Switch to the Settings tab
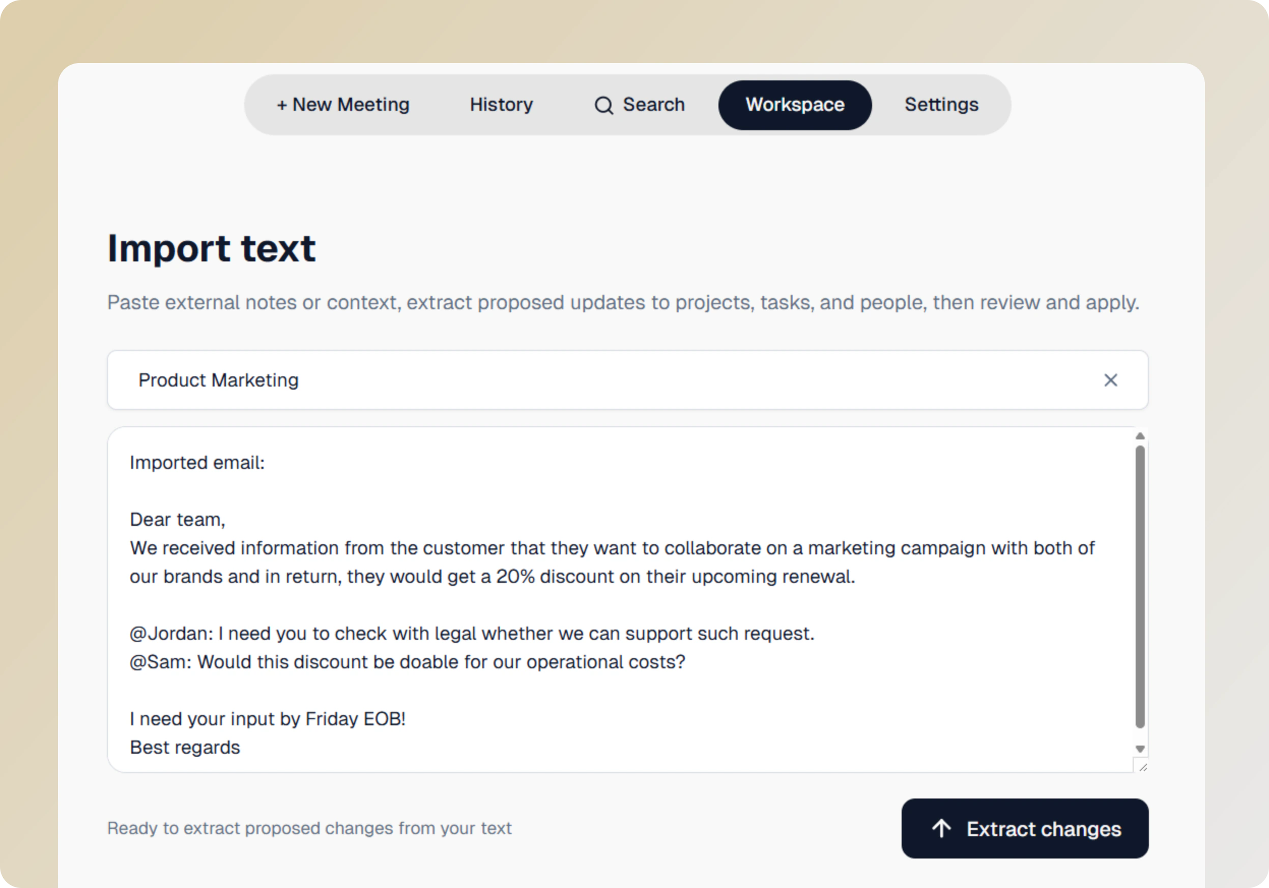Image resolution: width=1269 pixels, height=888 pixels. click(941, 104)
